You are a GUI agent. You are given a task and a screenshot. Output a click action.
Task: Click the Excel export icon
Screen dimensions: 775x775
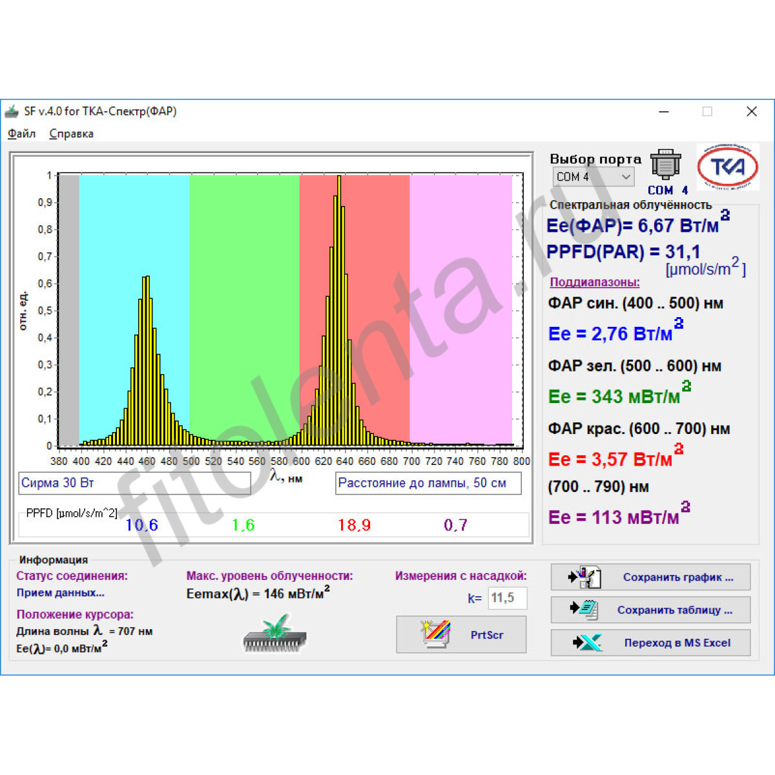coord(586,643)
